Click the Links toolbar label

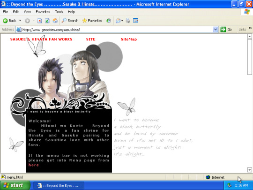pos(242,30)
